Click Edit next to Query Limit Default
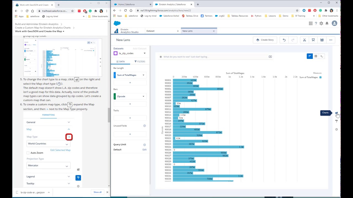Screen dimensions: 353x198 point(145,150)
